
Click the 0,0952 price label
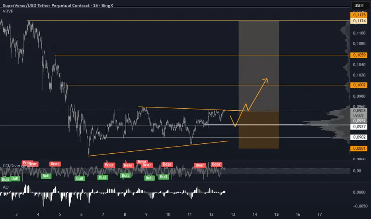[359, 121]
